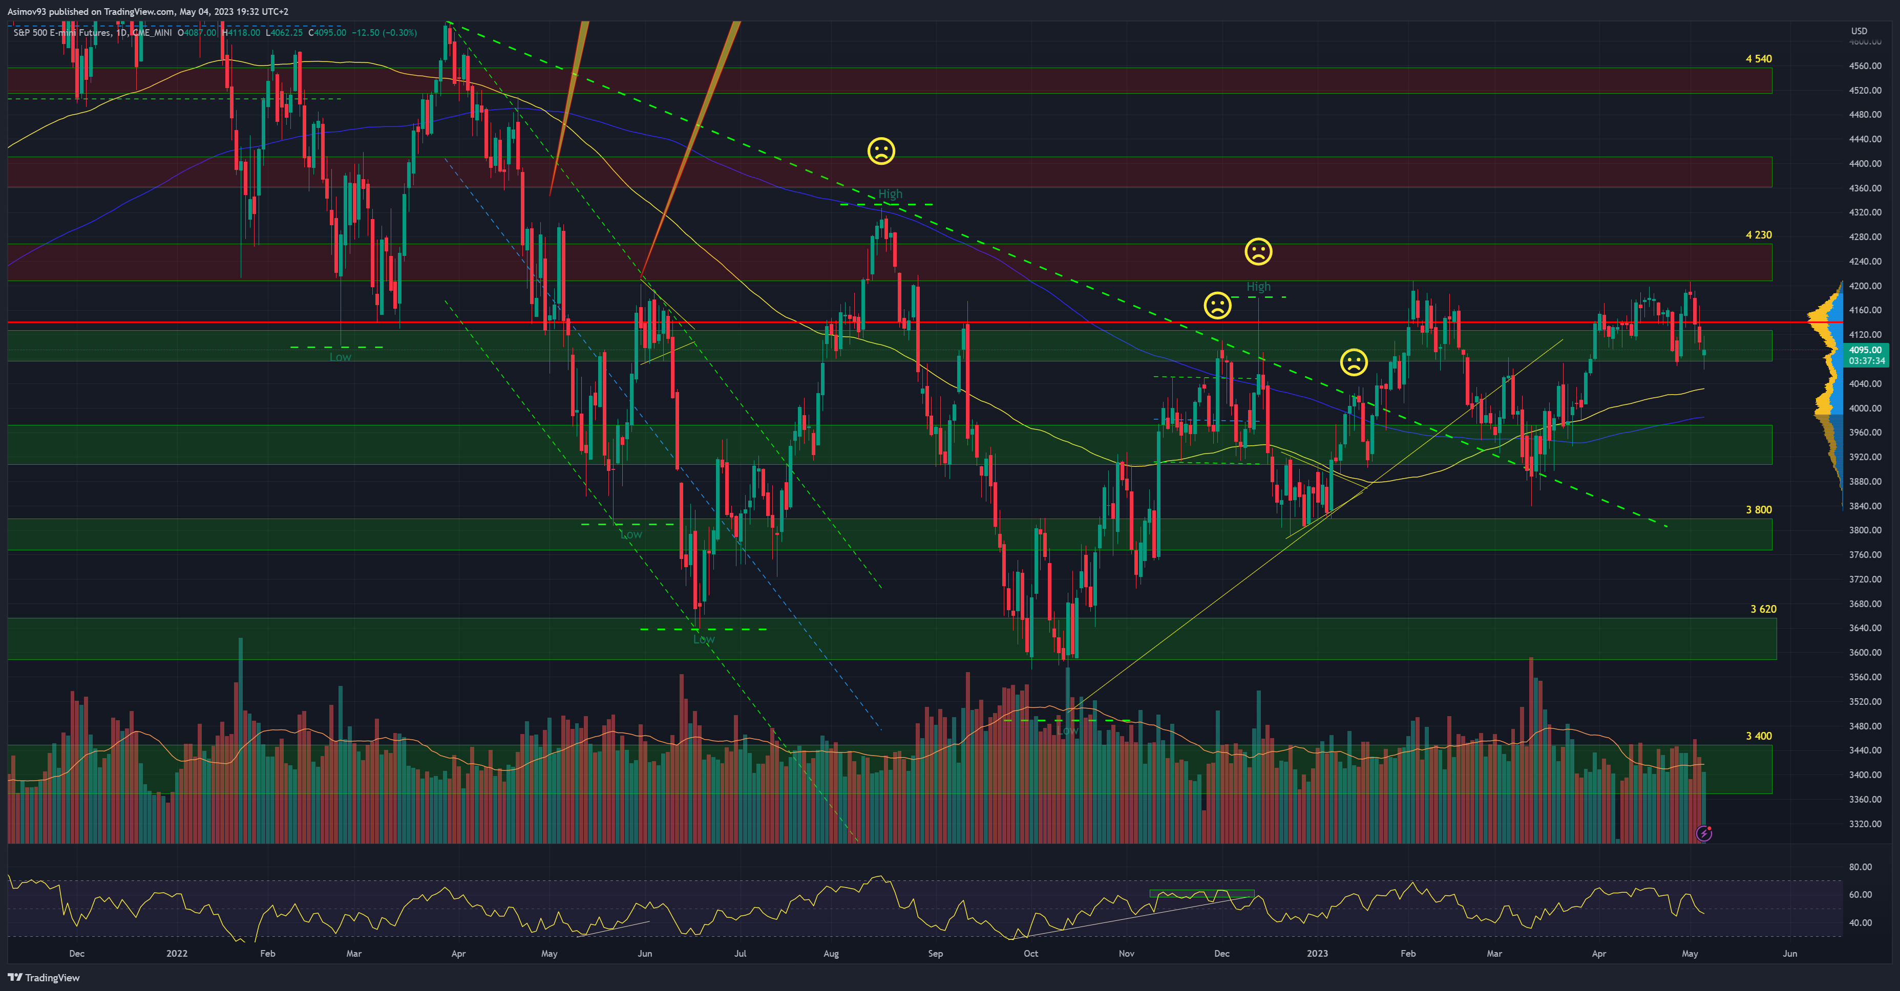Click the Low label under the mid-June candle low

pyautogui.click(x=704, y=639)
